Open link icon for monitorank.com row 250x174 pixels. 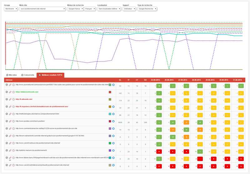10,92
